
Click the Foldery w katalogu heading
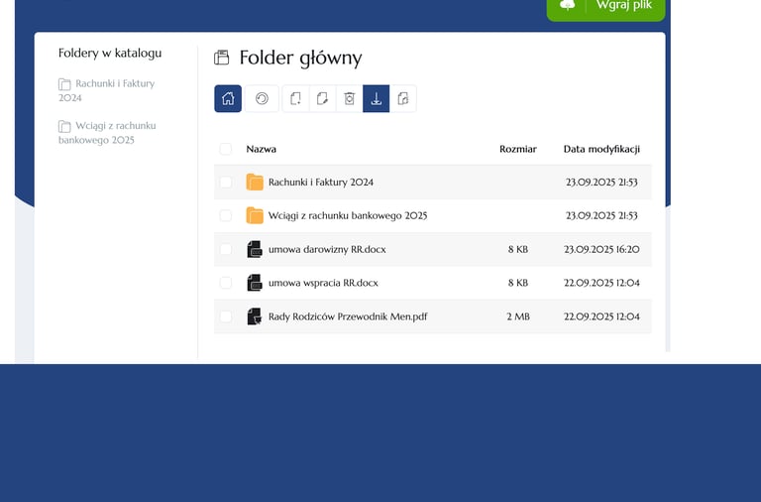[110, 53]
